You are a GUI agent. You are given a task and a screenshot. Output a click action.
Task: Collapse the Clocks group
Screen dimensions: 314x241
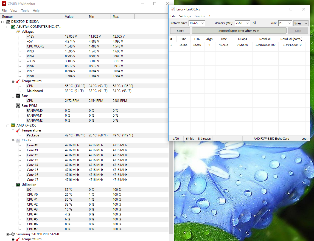(x=13, y=141)
